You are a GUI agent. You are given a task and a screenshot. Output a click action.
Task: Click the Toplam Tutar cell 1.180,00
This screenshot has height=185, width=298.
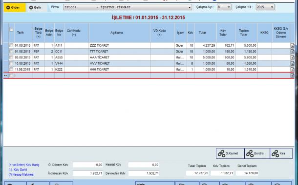[247, 52]
